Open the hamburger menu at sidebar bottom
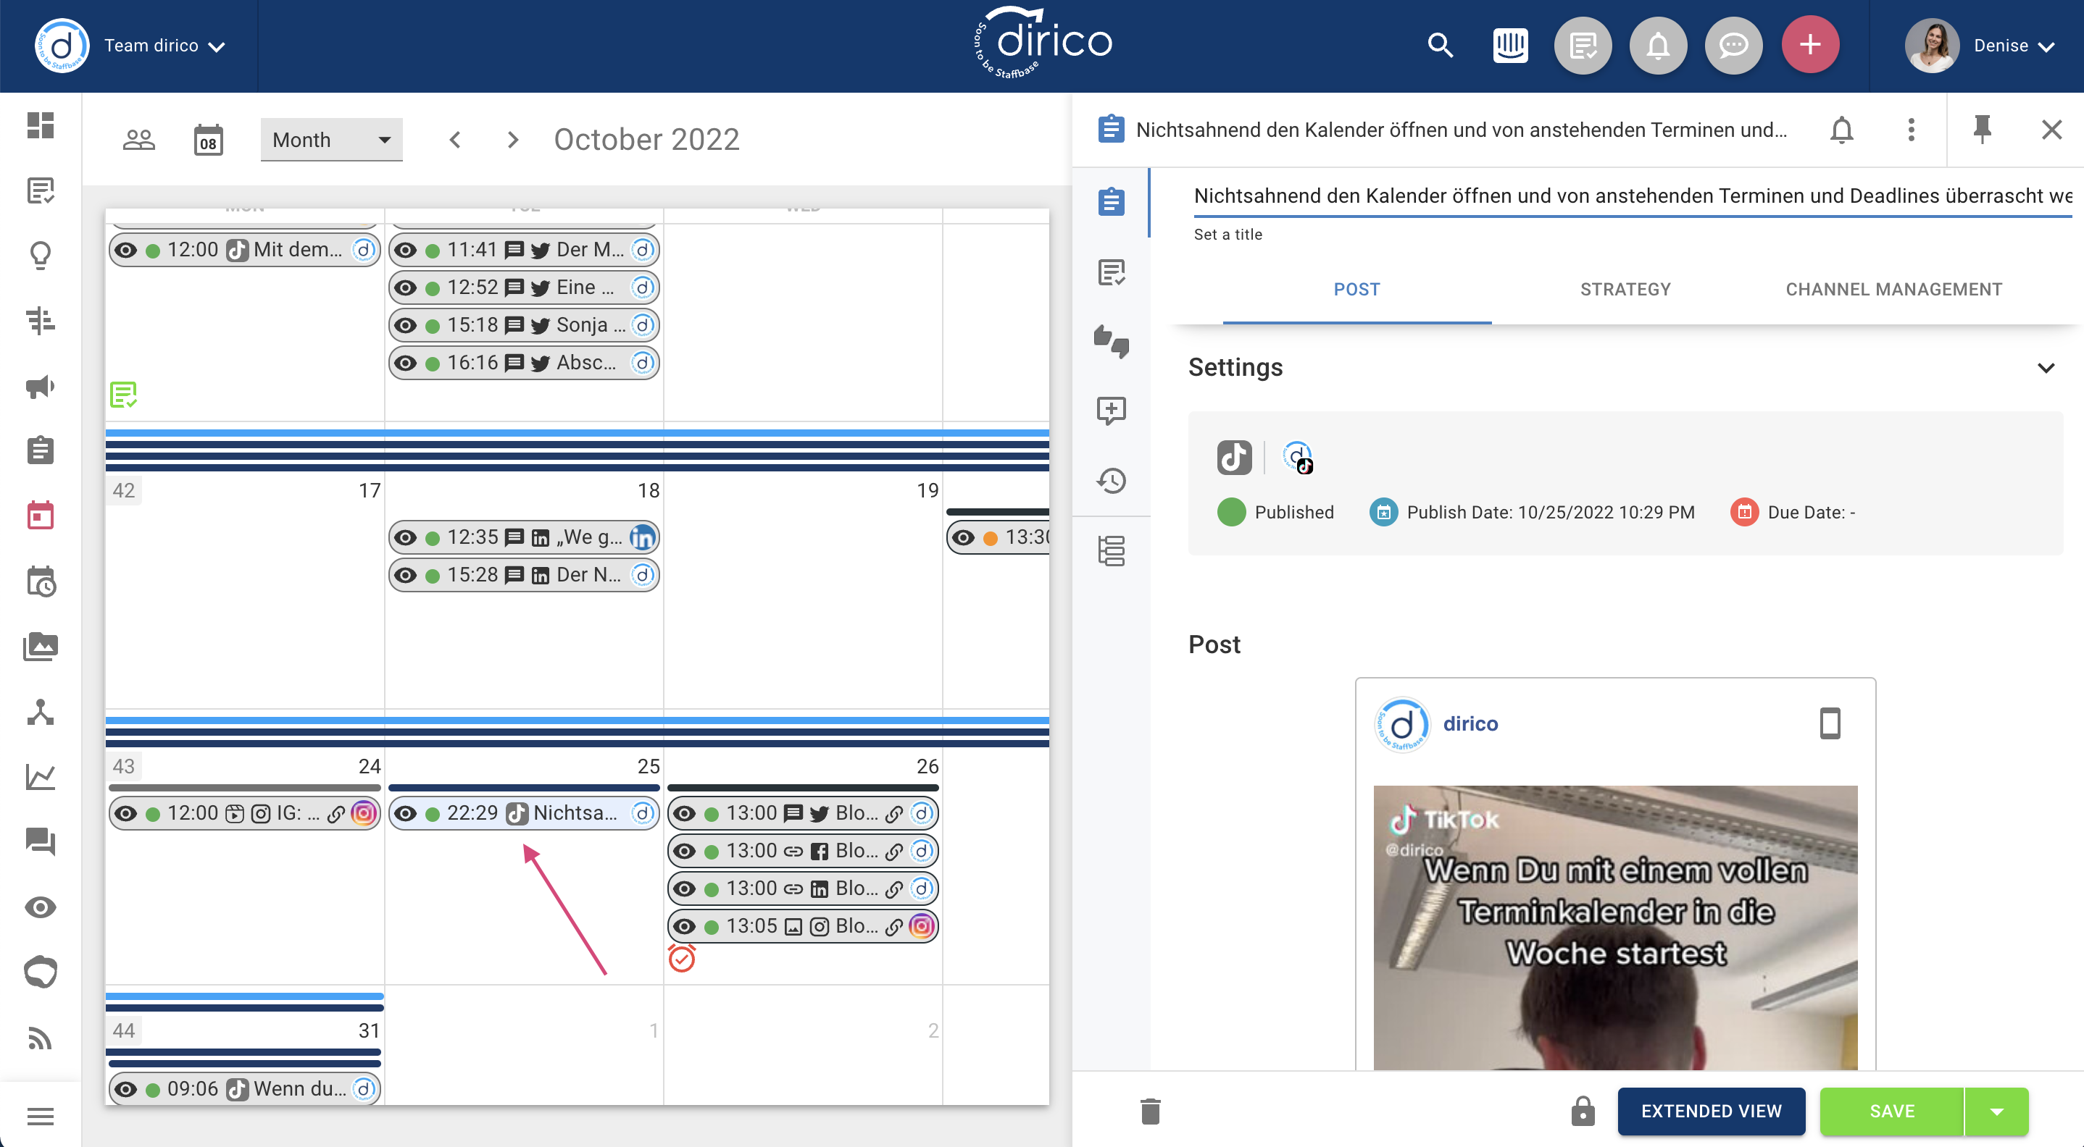The height and width of the screenshot is (1147, 2084). point(41,1117)
